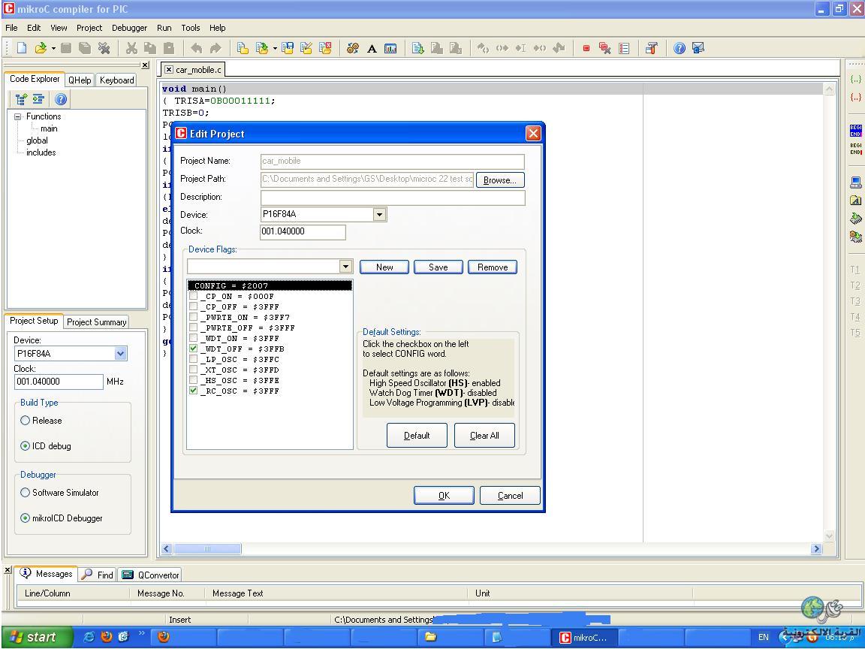Check the _HS_OSC = $3FFE flag
This screenshot has height=649, width=865.
coord(193,380)
